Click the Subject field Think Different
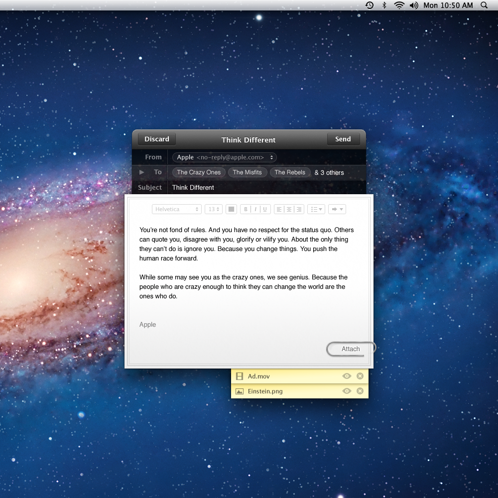498x498 pixels. pos(266,187)
